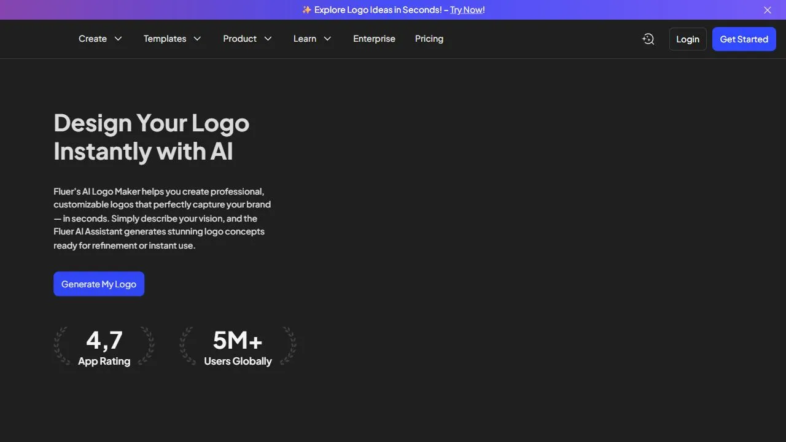The image size is (786, 442).
Task: Open the Create menu label
Action: click(93, 39)
